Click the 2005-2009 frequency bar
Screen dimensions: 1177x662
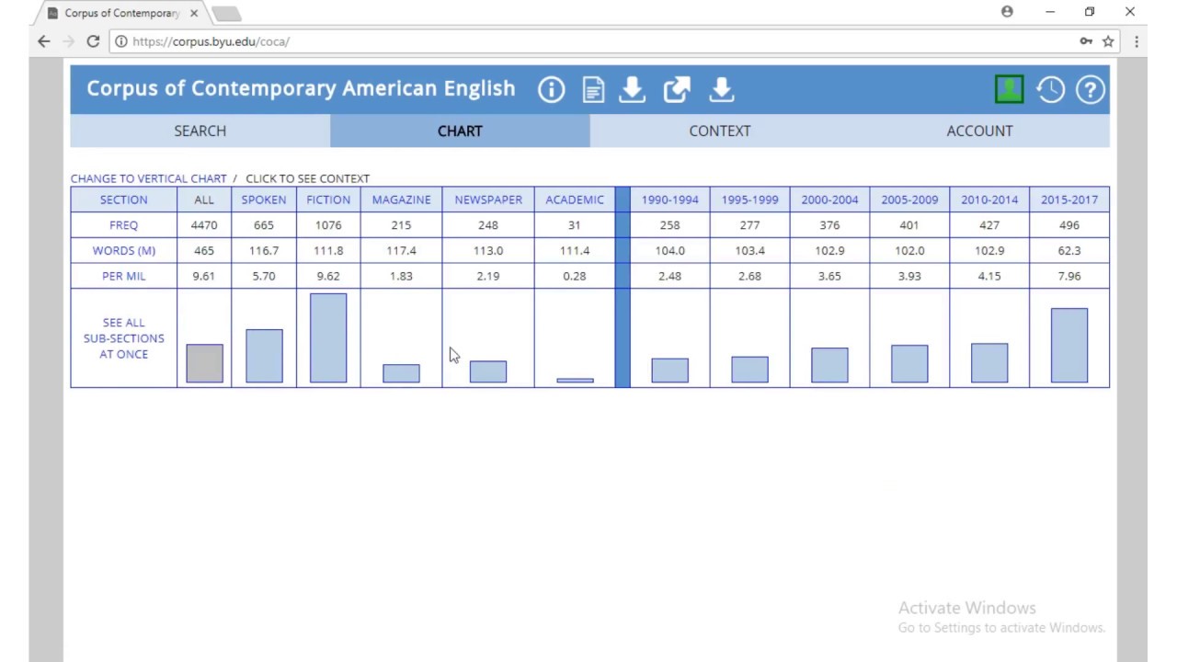click(x=909, y=364)
